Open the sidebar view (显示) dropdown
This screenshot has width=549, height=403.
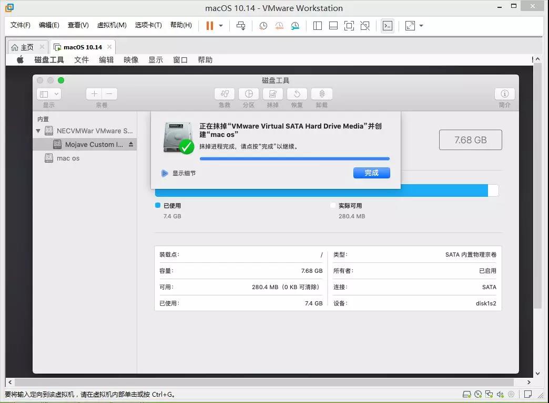click(x=49, y=94)
